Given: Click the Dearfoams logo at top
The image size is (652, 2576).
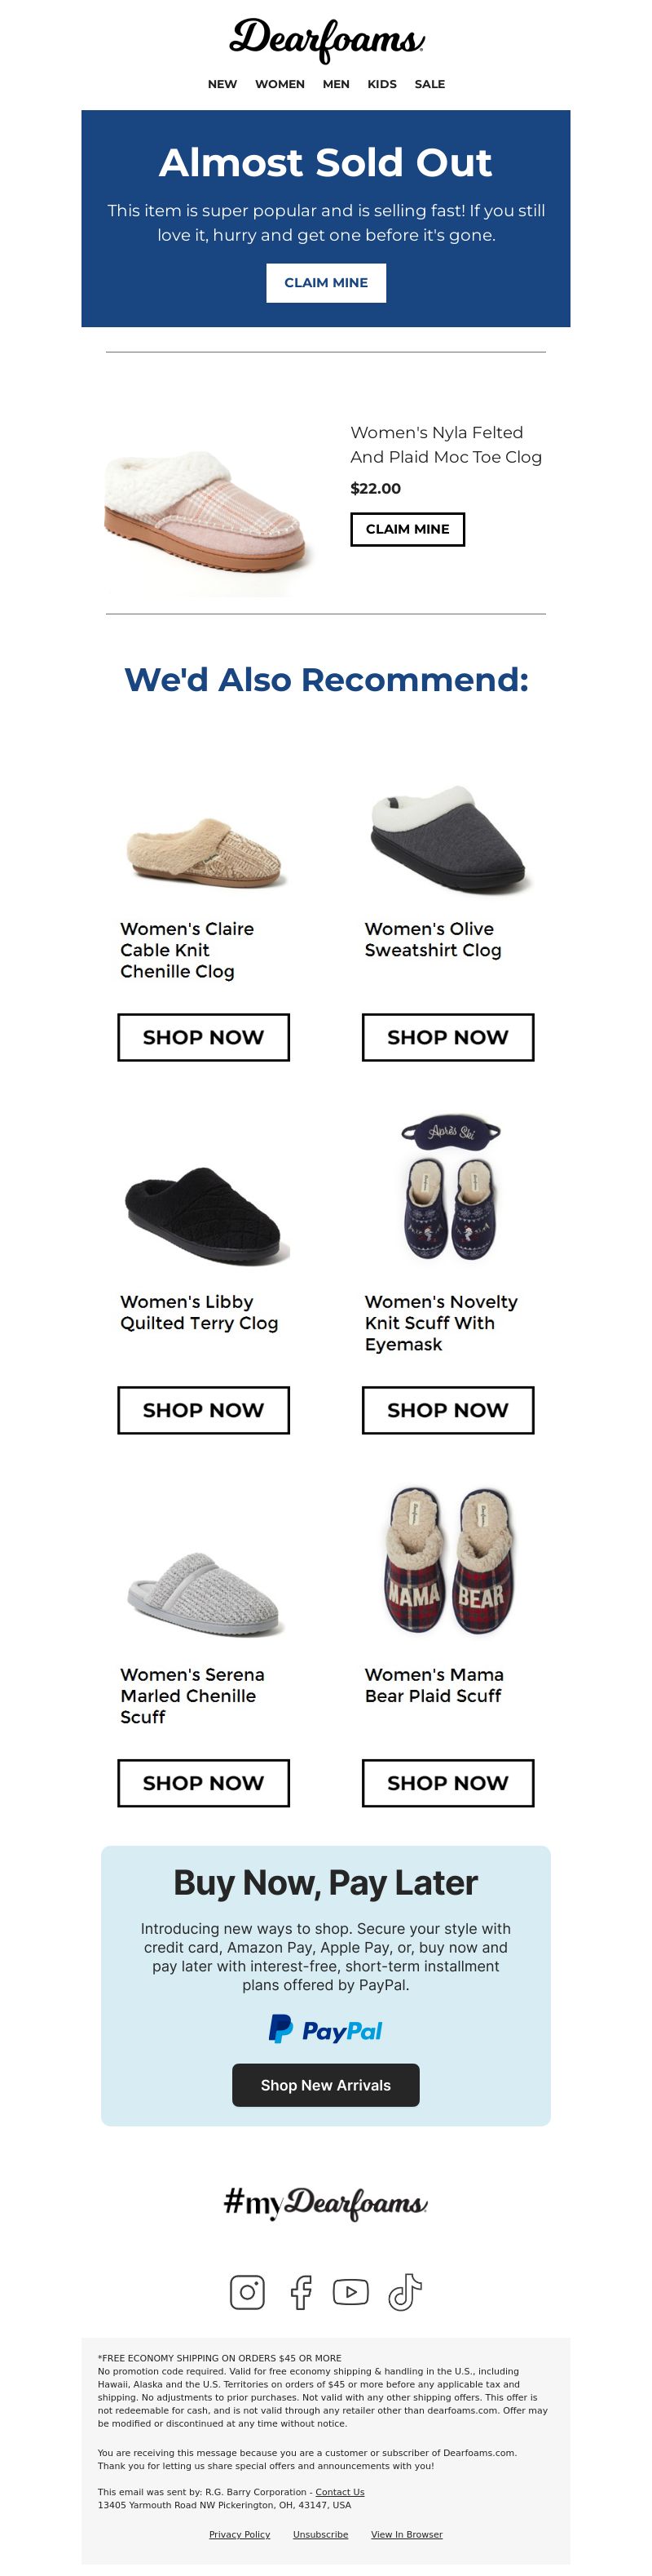Looking at the screenshot, I should pyautogui.click(x=327, y=40).
